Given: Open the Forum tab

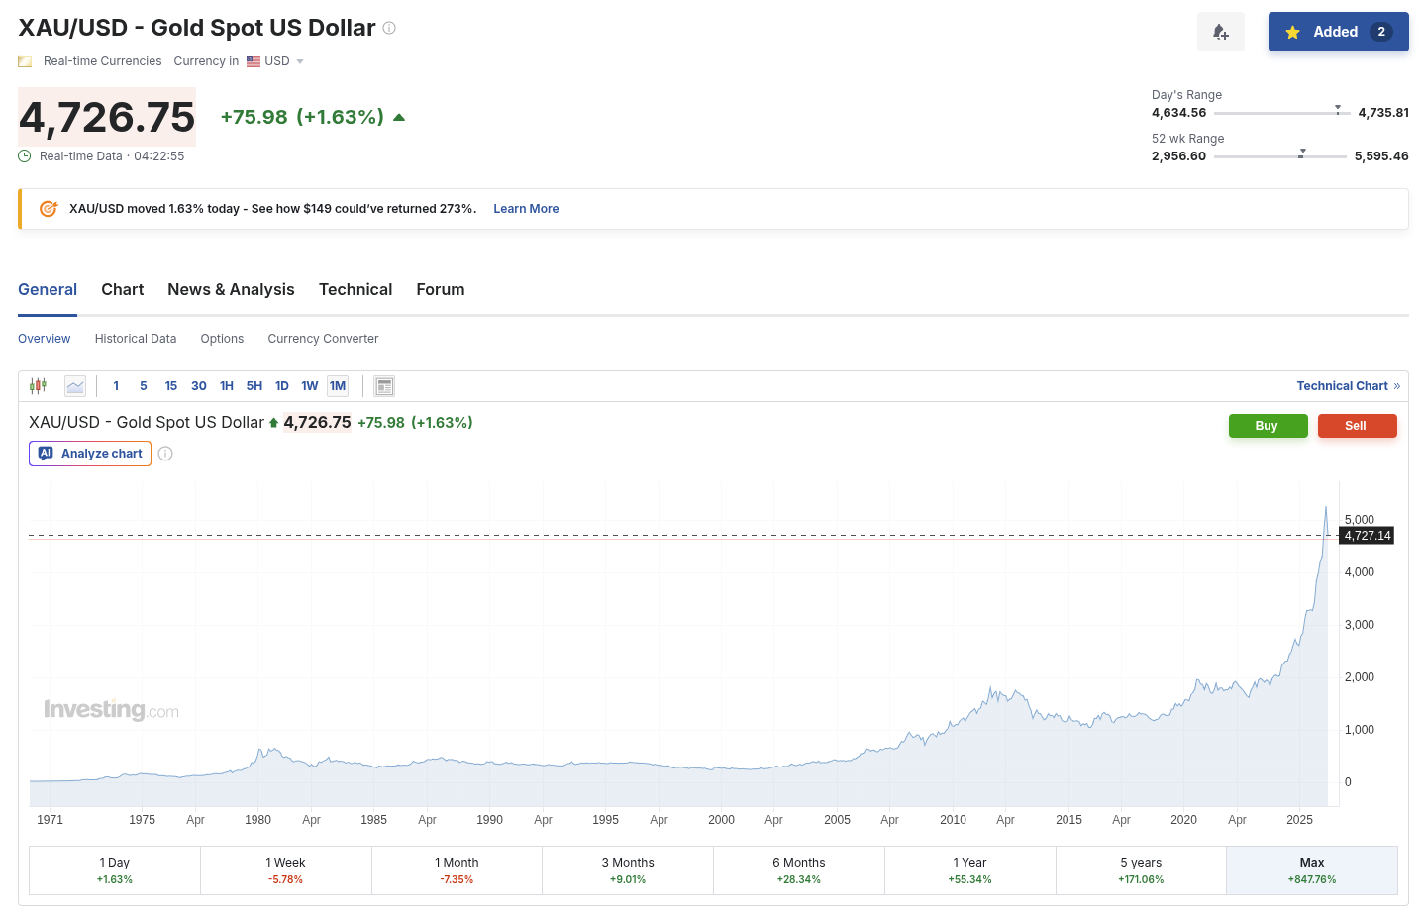Looking at the screenshot, I should pyautogui.click(x=441, y=289).
